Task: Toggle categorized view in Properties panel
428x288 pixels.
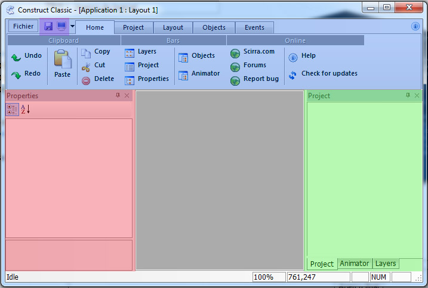Action: coord(12,109)
